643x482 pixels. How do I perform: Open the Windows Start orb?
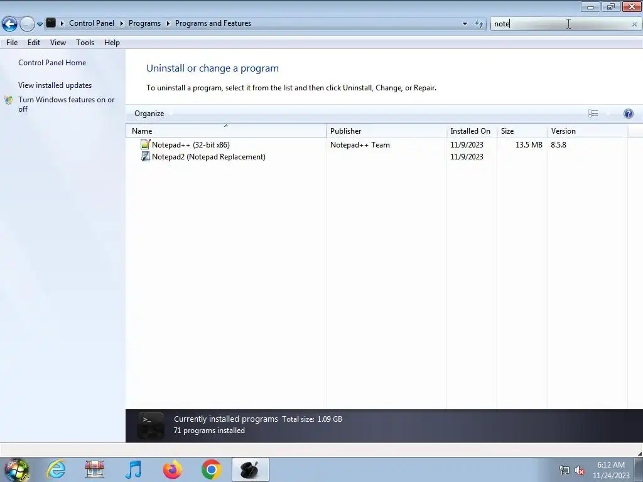coord(17,469)
